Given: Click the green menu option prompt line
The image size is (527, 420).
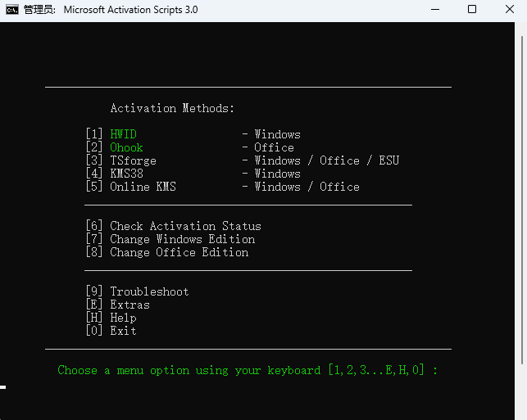Looking at the screenshot, I should 248,370.
